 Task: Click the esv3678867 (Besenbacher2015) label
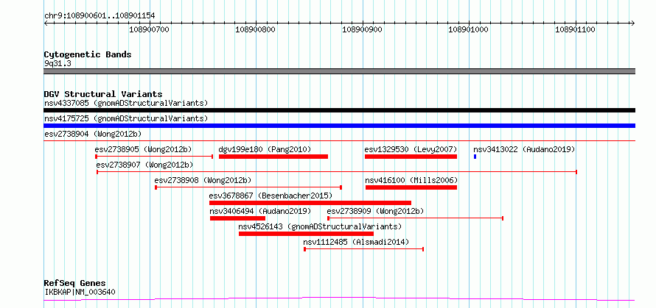271,196
